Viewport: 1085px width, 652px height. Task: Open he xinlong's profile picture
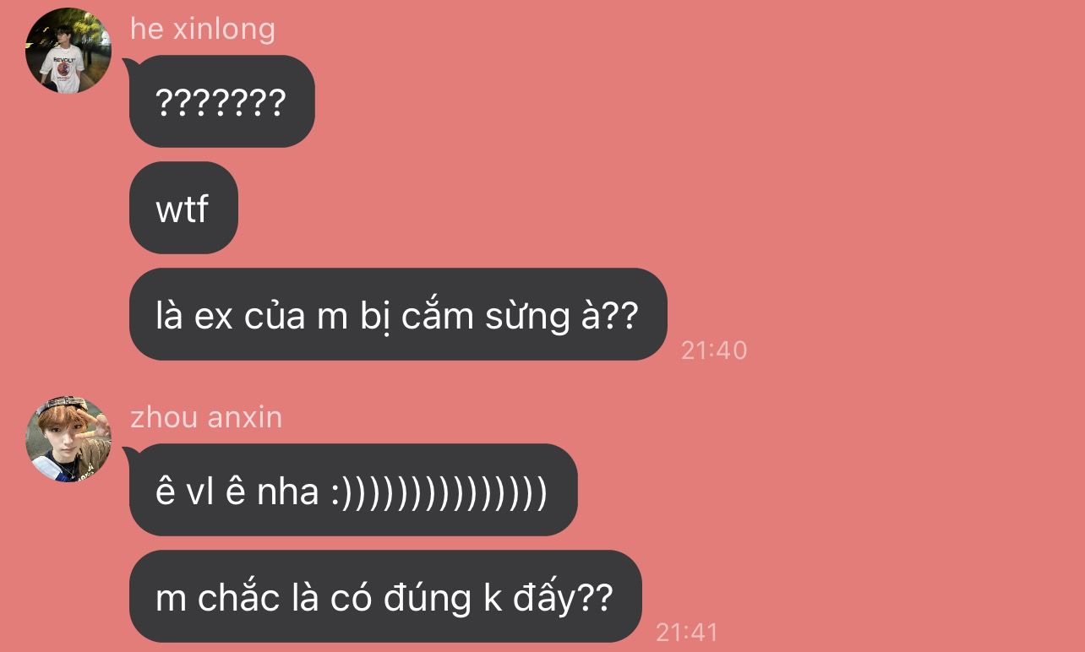(x=68, y=51)
